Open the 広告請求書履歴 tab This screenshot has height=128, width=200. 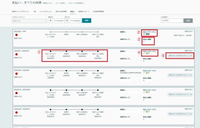[98, 11]
